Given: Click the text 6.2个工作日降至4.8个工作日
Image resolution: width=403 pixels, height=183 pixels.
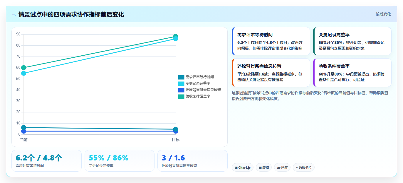Looking at the screenshot, I should point(263,42).
